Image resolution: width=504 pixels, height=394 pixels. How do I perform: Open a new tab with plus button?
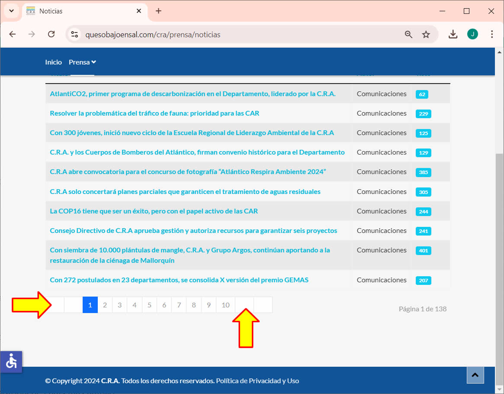158,11
